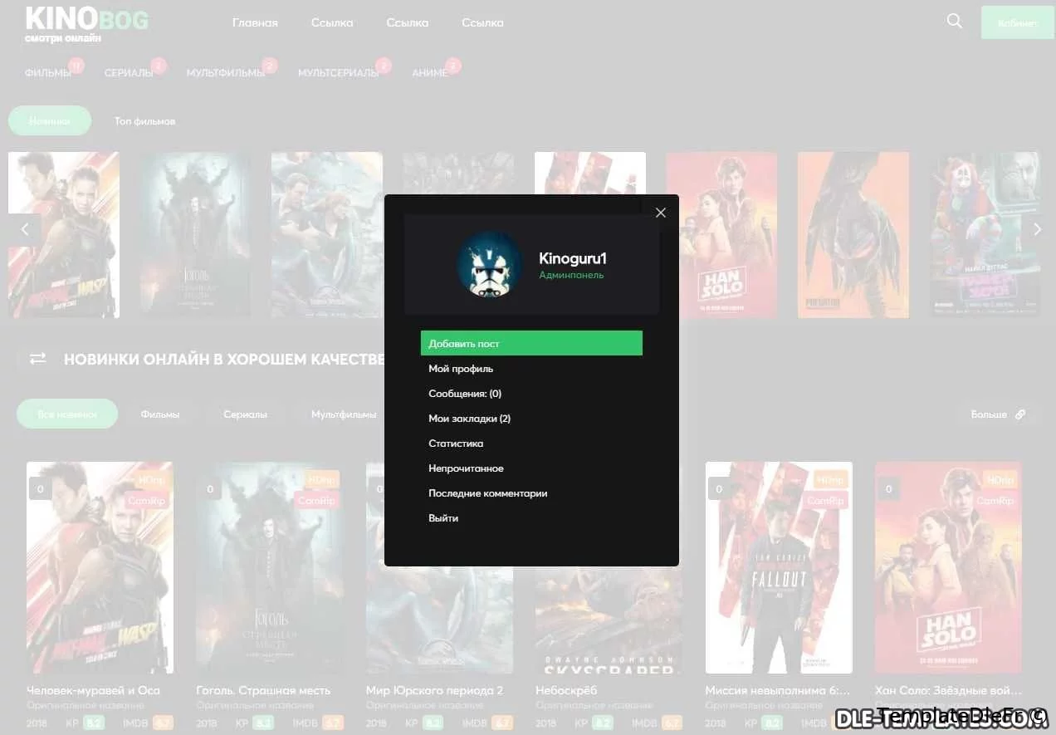The height and width of the screenshot is (735, 1056).
Task: Select Добавить пост in popup menu
Action: click(x=530, y=343)
